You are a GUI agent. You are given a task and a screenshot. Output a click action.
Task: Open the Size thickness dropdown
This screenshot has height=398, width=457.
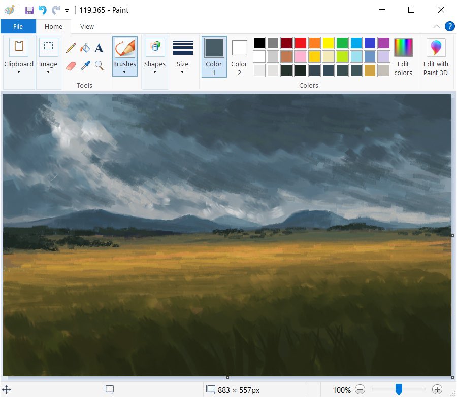click(x=182, y=57)
